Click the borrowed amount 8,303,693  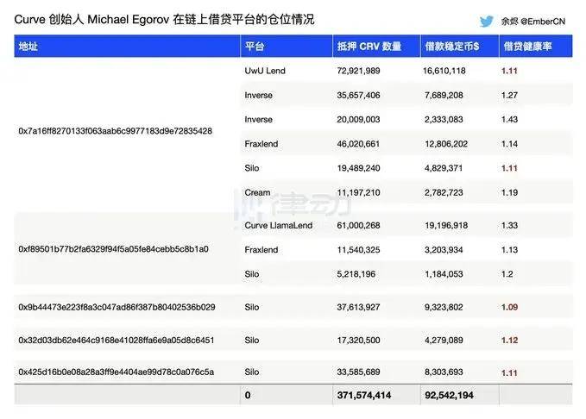(444, 372)
